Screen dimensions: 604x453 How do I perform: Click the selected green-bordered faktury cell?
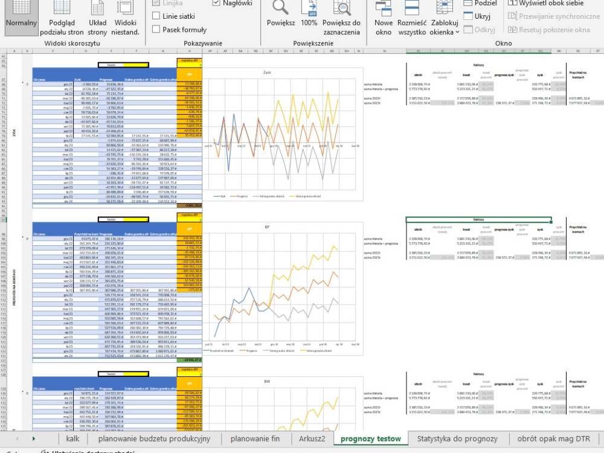click(x=478, y=220)
